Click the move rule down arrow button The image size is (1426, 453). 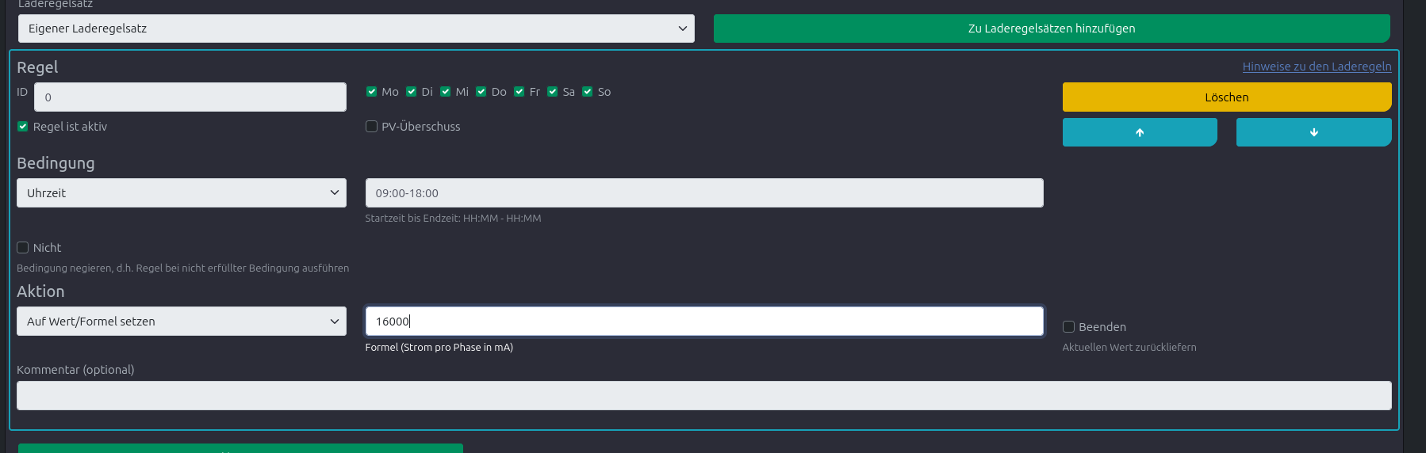1313,132
